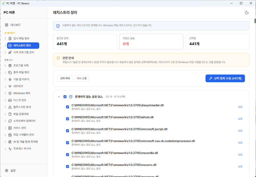Open 작업 스케줄러 관리 tool
256x177 pixels.
coord(23,135)
